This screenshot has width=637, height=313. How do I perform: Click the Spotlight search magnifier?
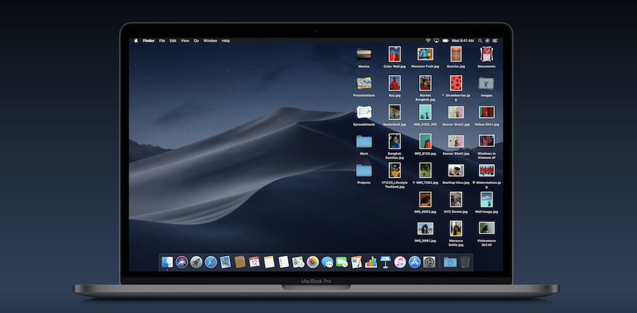pyautogui.click(x=480, y=41)
